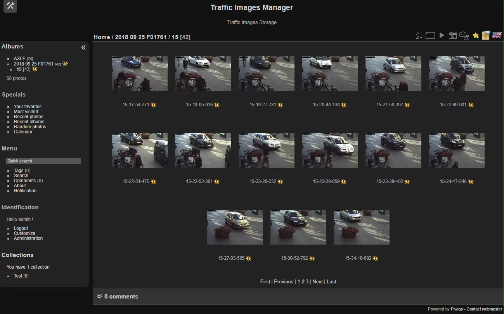Viewport: 504px width, 314px height.
Task: Click the admin tools hammer-wrench icon
Action: pyautogui.click(x=10, y=6)
